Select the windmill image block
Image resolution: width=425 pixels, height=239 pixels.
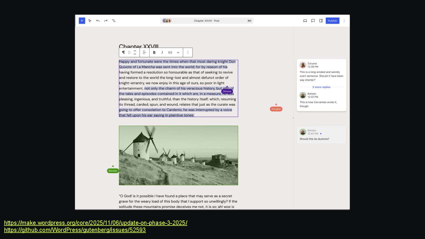click(x=179, y=155)
